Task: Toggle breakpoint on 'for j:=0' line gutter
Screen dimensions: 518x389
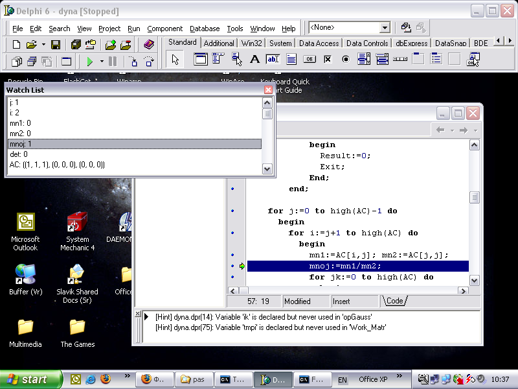Action: point(233,211)
